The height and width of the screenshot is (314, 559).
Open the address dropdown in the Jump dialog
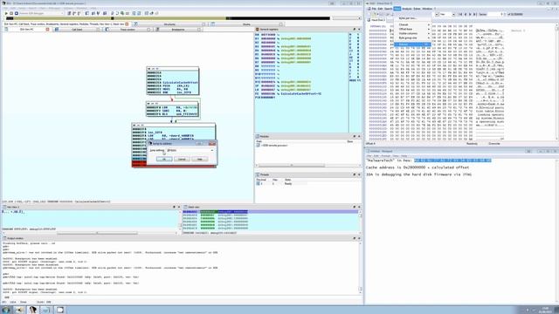(x=212, y=150)
